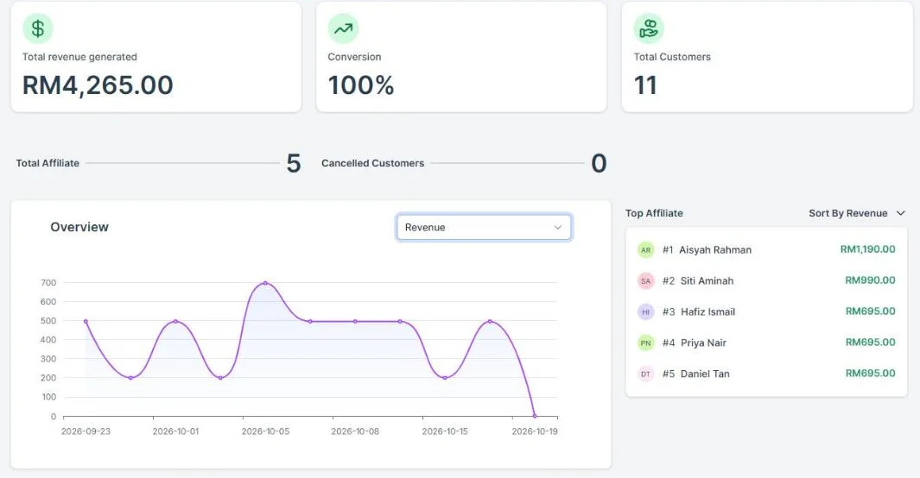Click Priya Nair's PN avatar
Viewport: 920px width, 478px height.
(x=645, y=343)
